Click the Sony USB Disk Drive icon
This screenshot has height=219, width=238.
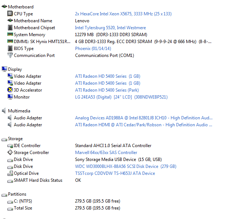pyautogui.click(x=10, y=160)
